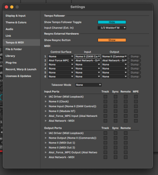This screenshot has height=175, width=158.
Task: Open Akai Force MPC control surface dropdown
Action: pos(61,60)
